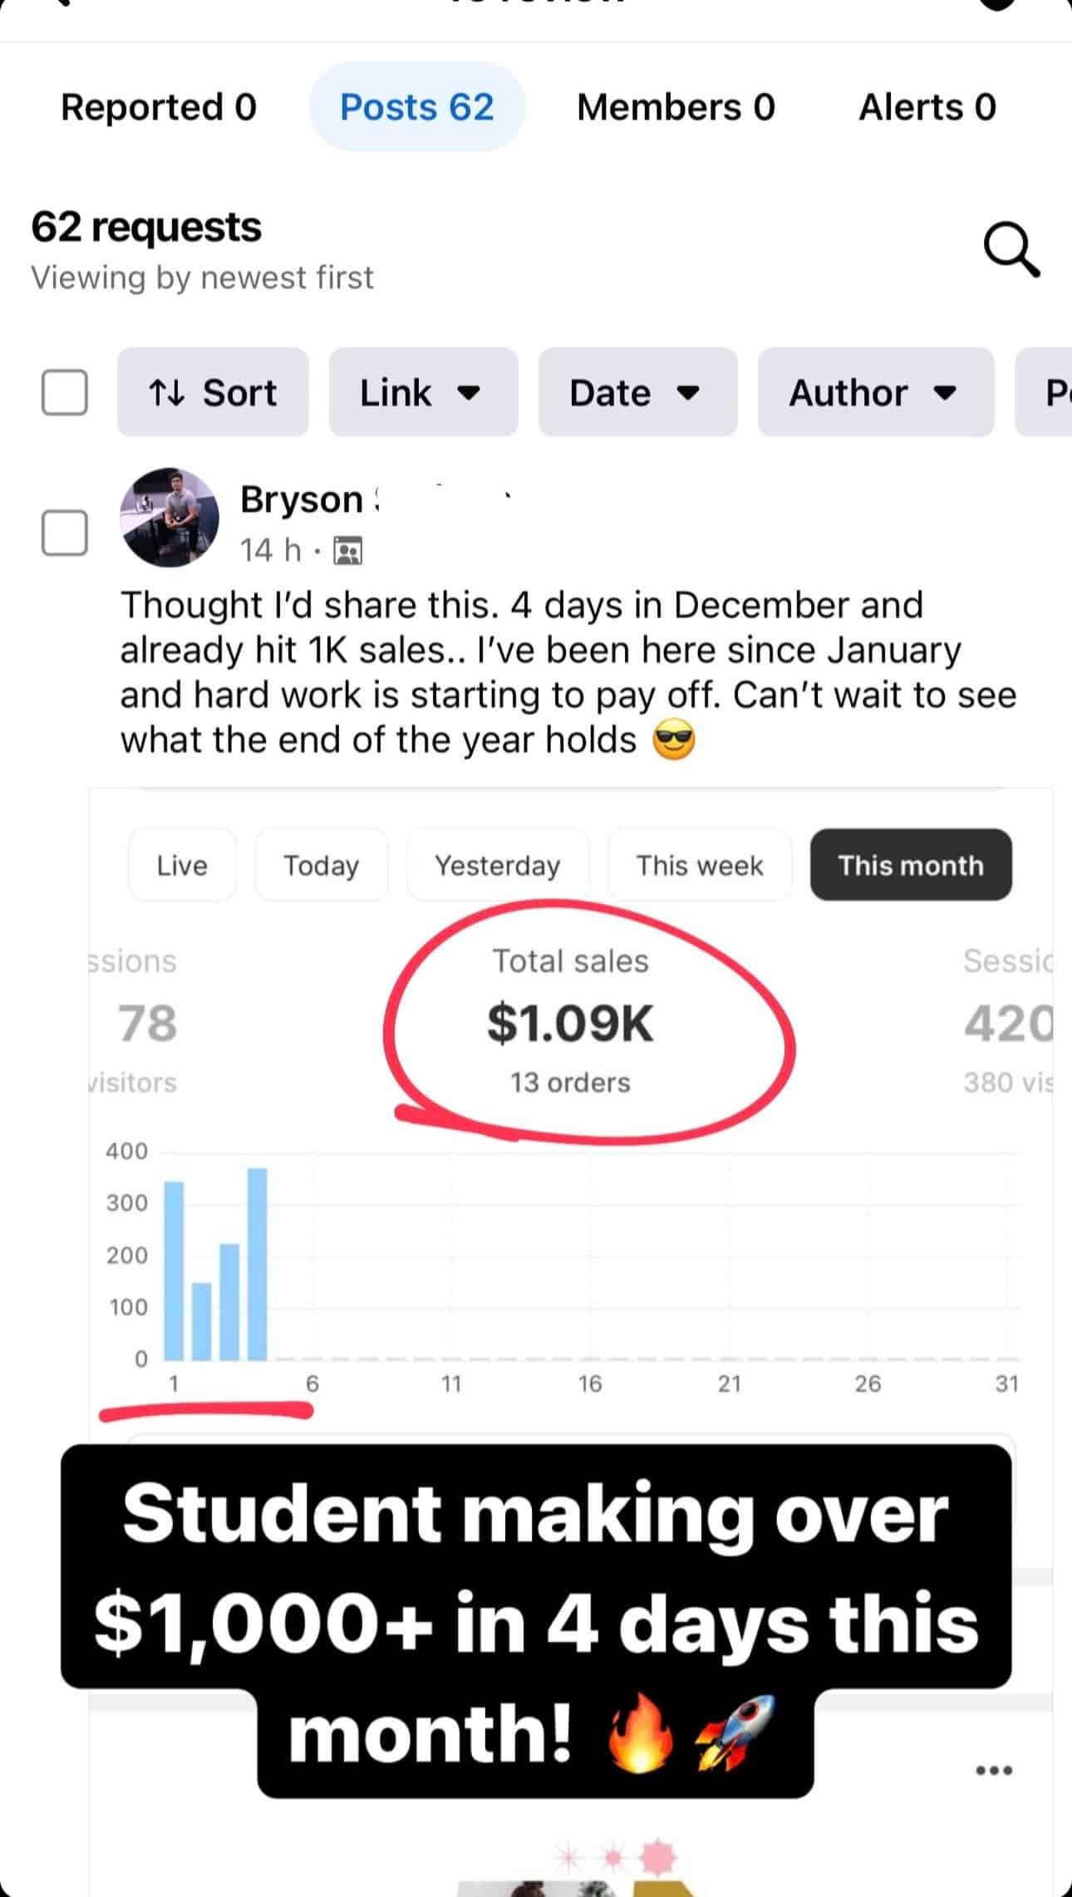Open the Alerts 0 tab

[927, 107]
